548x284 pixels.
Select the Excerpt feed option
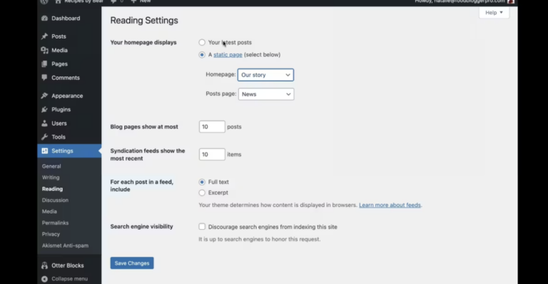point(202,193)
